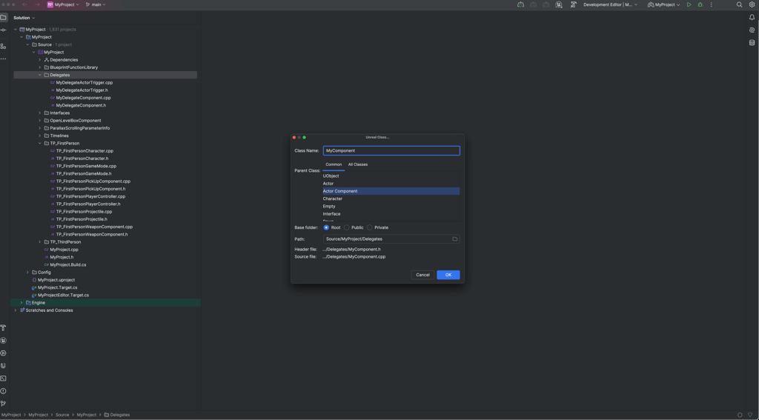Collapse the TP_FirstPerson folder
This screenshot has width=759, height=420.
click(x=40, y=143)
